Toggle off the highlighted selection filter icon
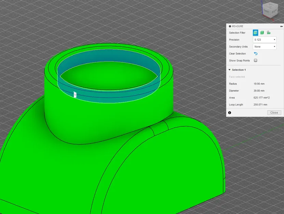This screenshot has width=284, height=214. point(256,33)
